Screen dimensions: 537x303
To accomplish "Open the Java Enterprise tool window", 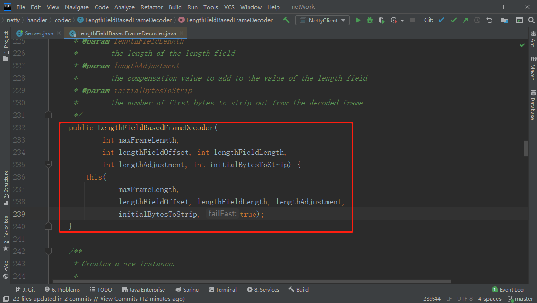I will pos(143,290).
